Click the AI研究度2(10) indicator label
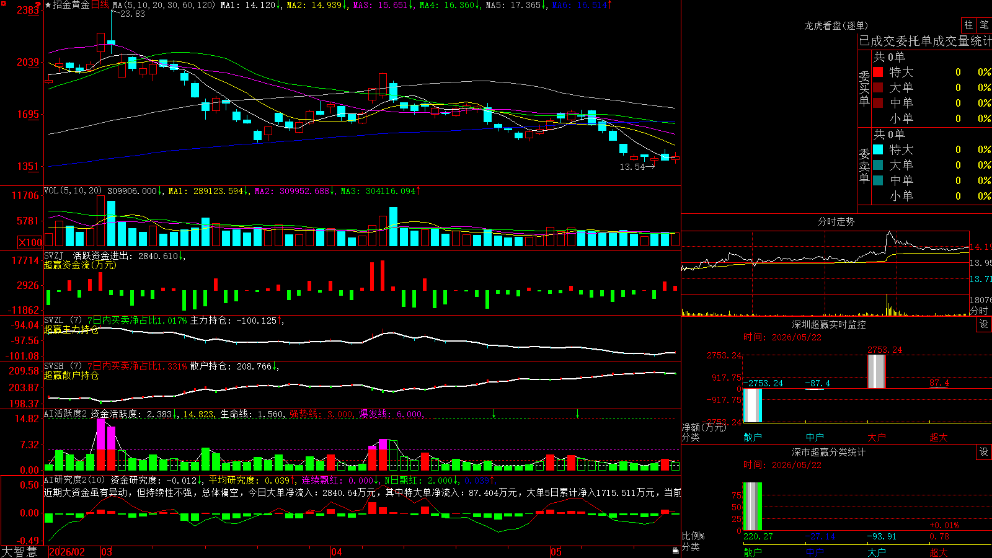The width and height of the screenshot is (992, 558). (x=74, y=480)
